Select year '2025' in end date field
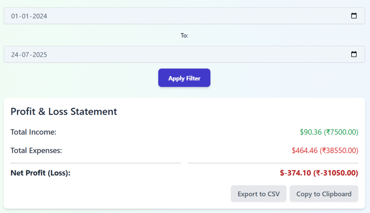Viewport: 370px width, 213px height. (40, 55)
